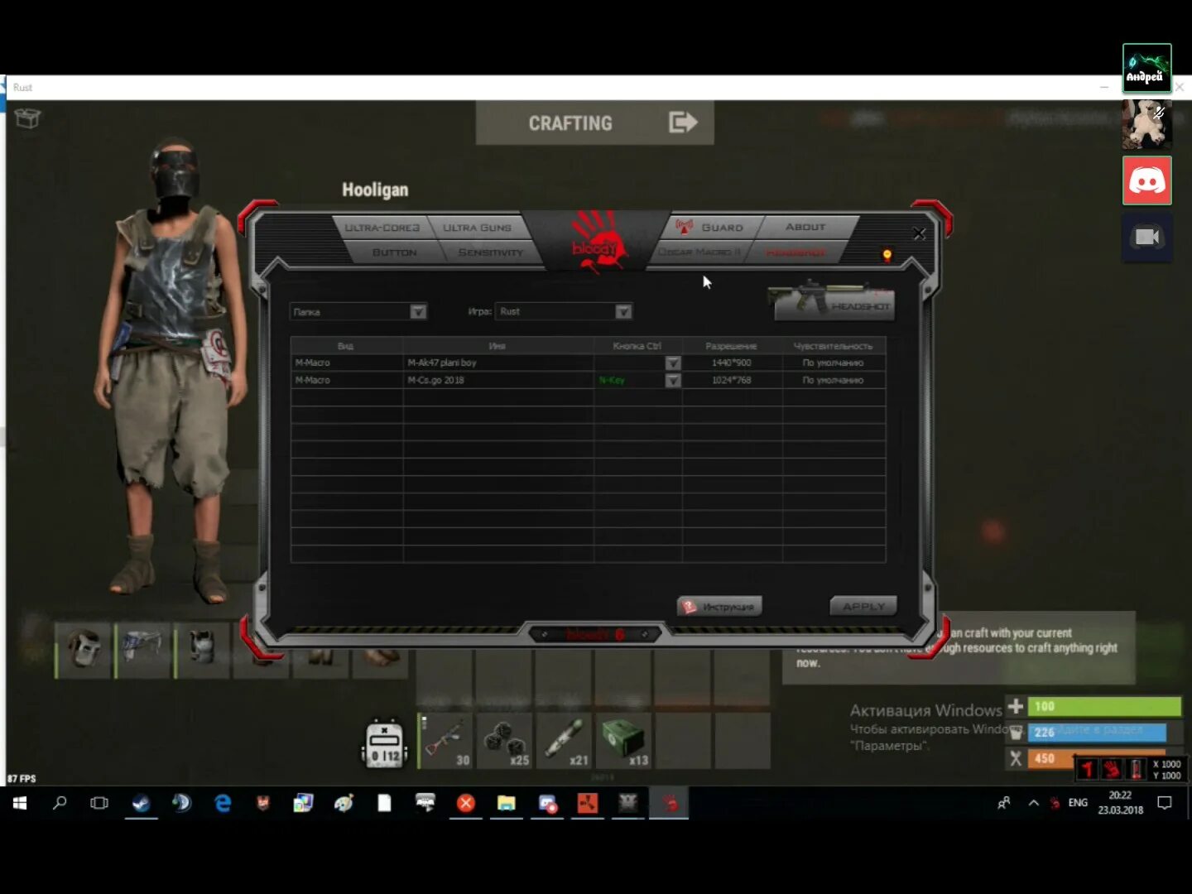
Task: Expand the Папка folder dropdown
Action: click(418, 312)
